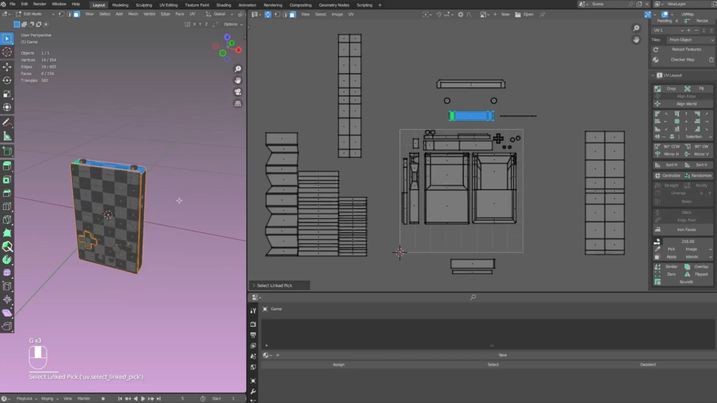Viewport: 717px width, 403px height.
Task: Click the Reload Textures refresh icon
Action: pyautogui.click(x=656, y=49)
